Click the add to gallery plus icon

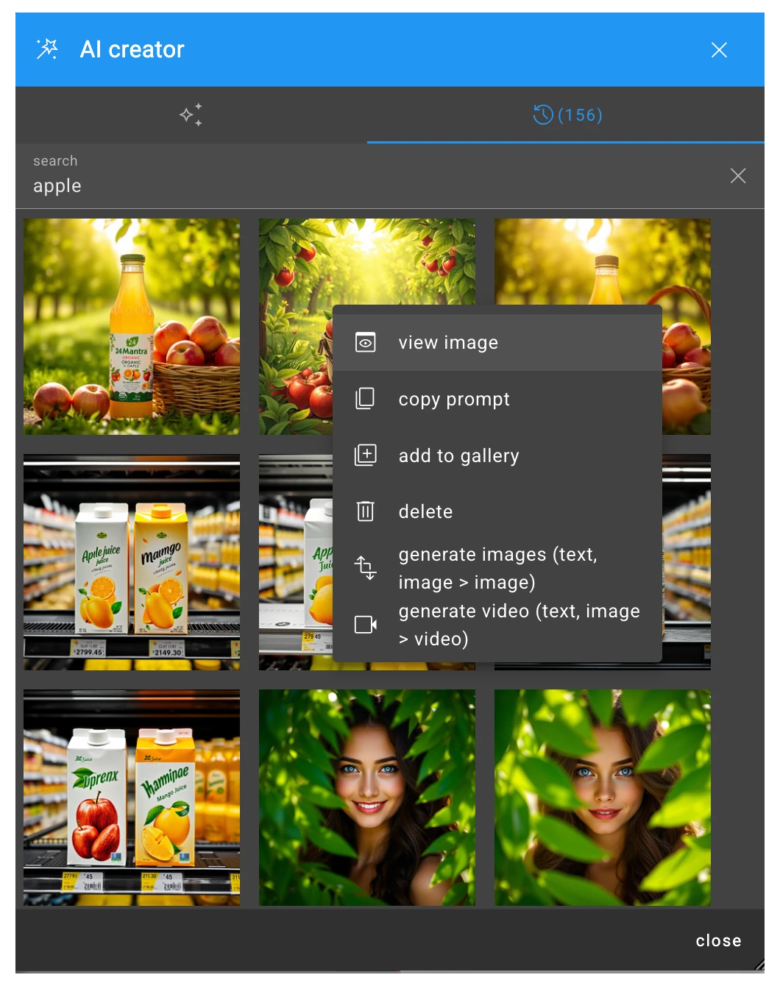366,455
